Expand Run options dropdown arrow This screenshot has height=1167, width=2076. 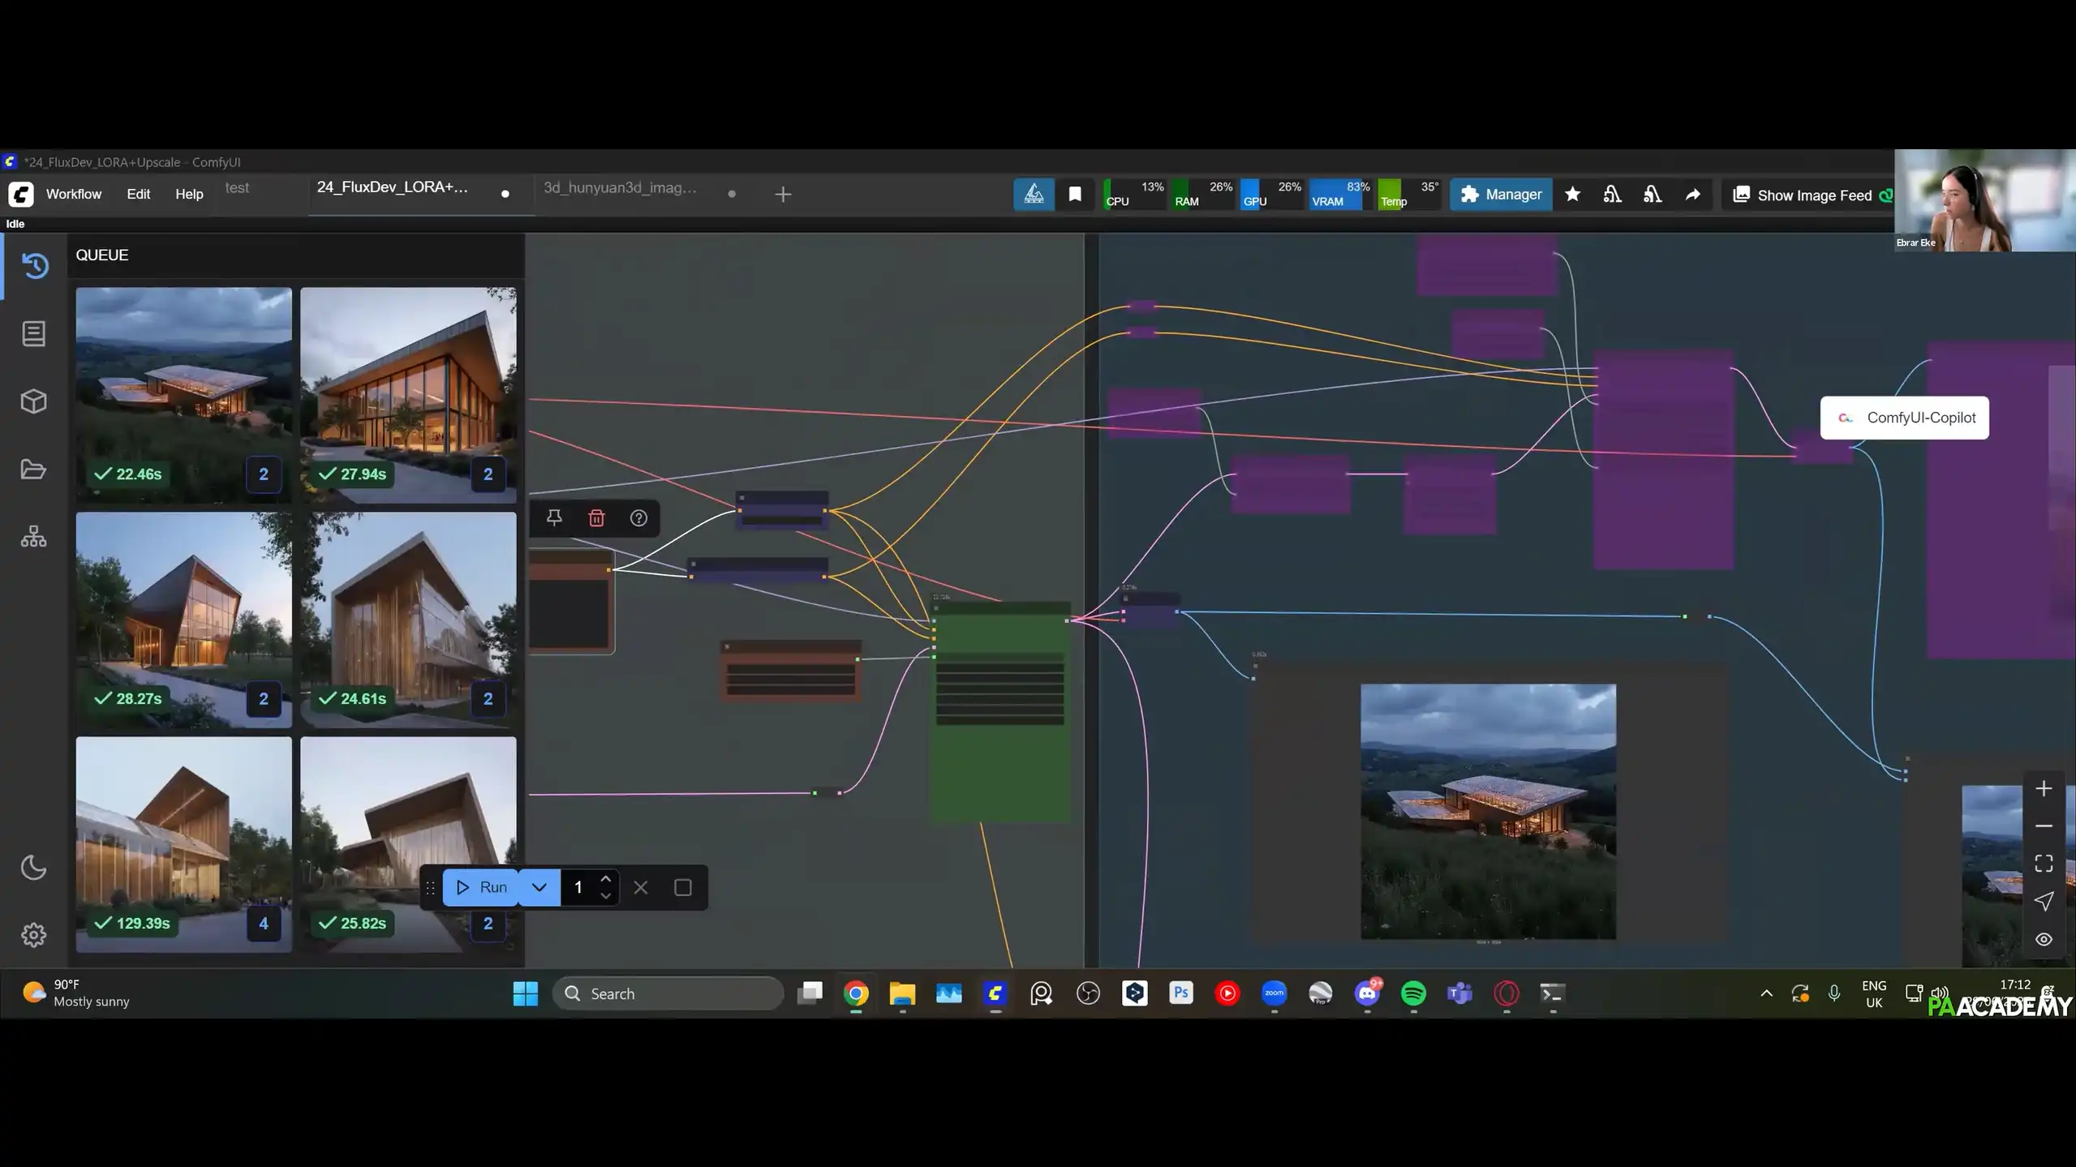(539, 887)
